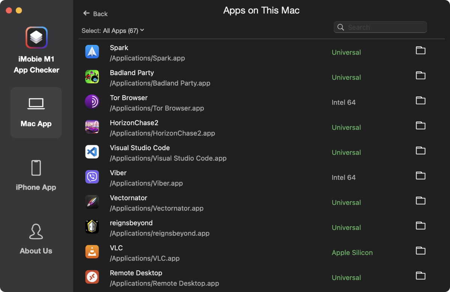
Task: Show Remote Desktop folder location
Action: 420,276
